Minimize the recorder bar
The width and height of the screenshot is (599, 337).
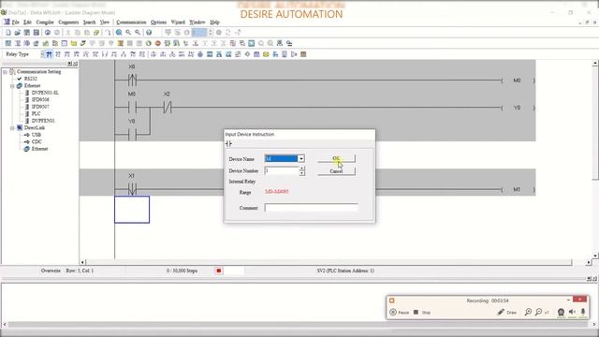[x=568, y=300]
